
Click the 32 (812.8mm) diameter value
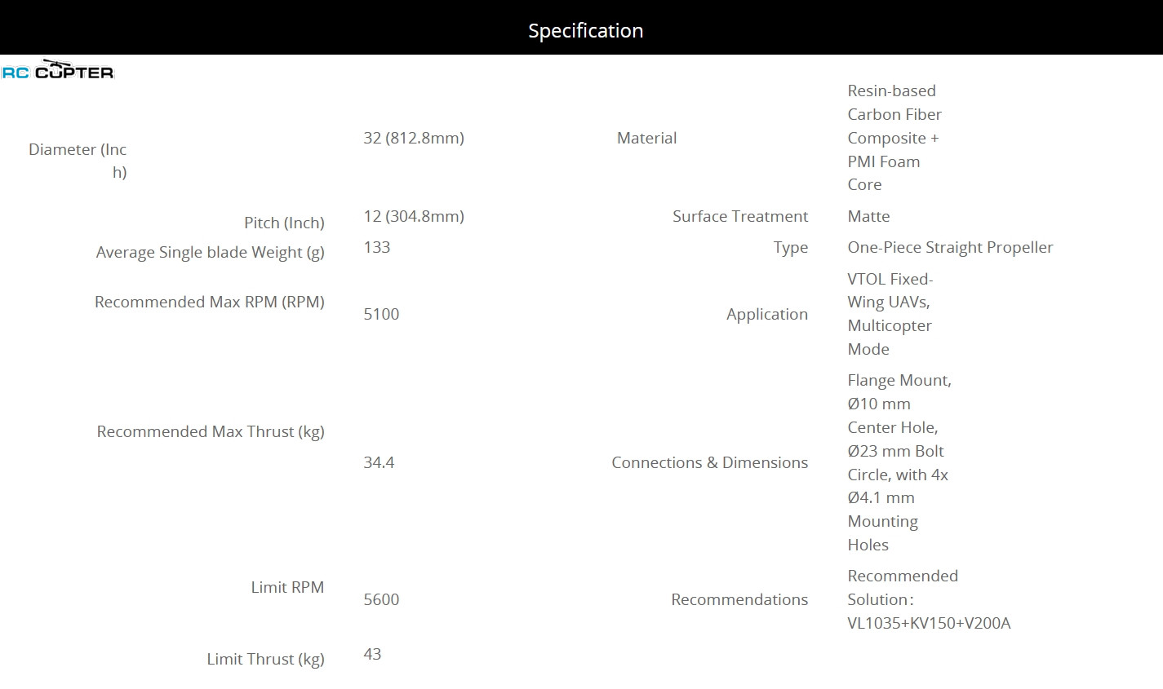tap(414, 138)
